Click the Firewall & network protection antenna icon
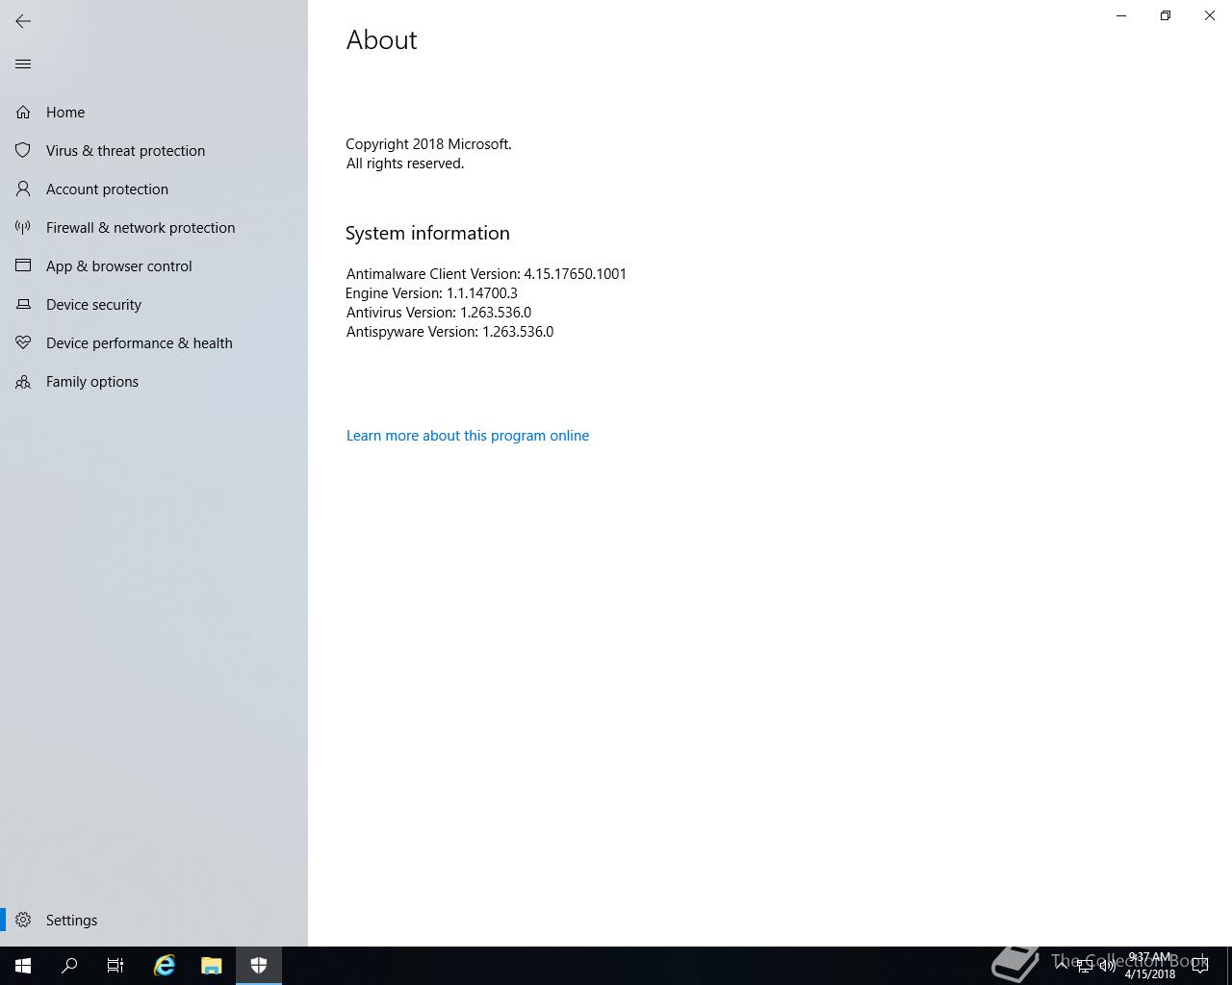The width and height of the screenshot is (1232, 985). coord(23,228)
